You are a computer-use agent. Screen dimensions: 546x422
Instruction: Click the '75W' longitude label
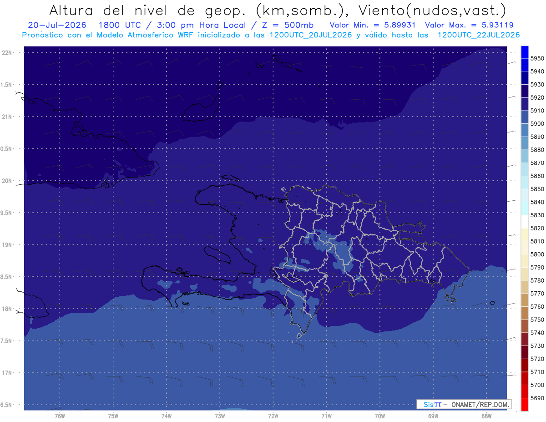coord(113,416)
